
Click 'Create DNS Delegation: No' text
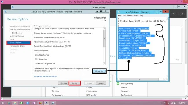(45, 64)
